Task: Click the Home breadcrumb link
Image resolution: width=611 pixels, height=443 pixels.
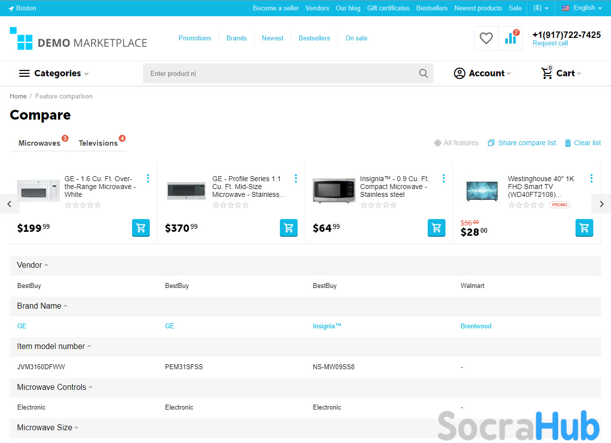Action: pos(18,96)
